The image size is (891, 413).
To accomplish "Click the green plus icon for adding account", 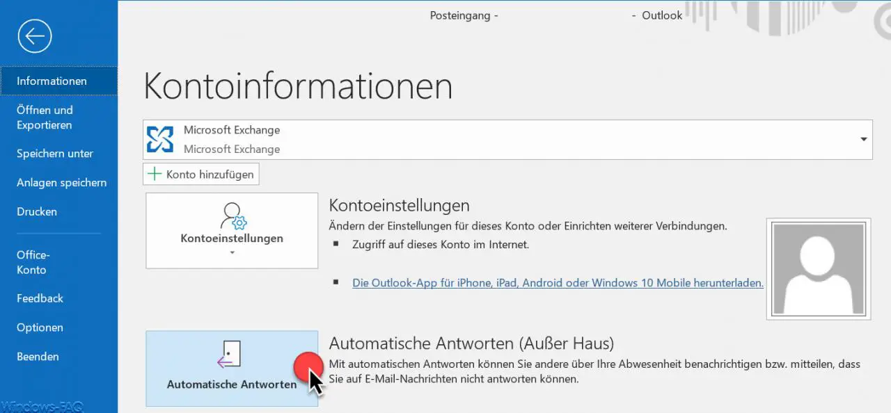I will click(x=155, y=174).
